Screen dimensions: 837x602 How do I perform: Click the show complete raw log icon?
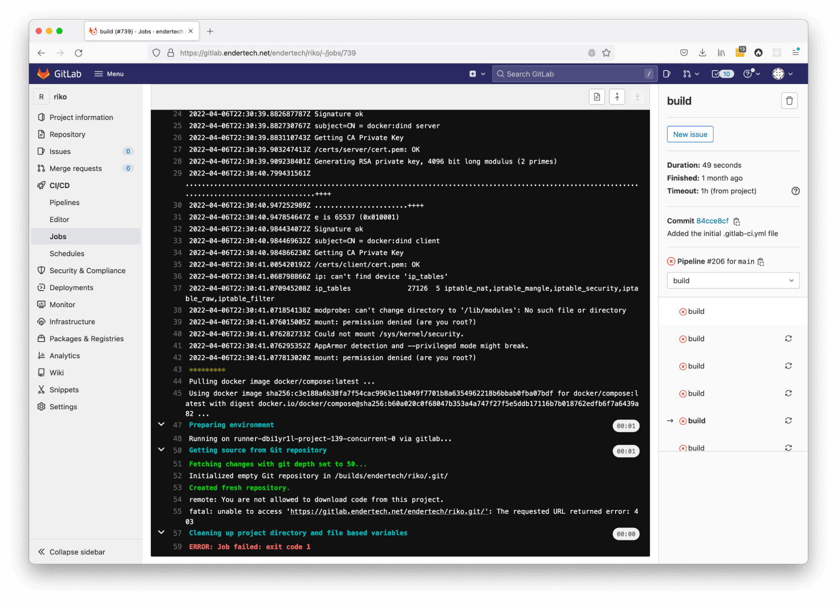click(597, 97)
